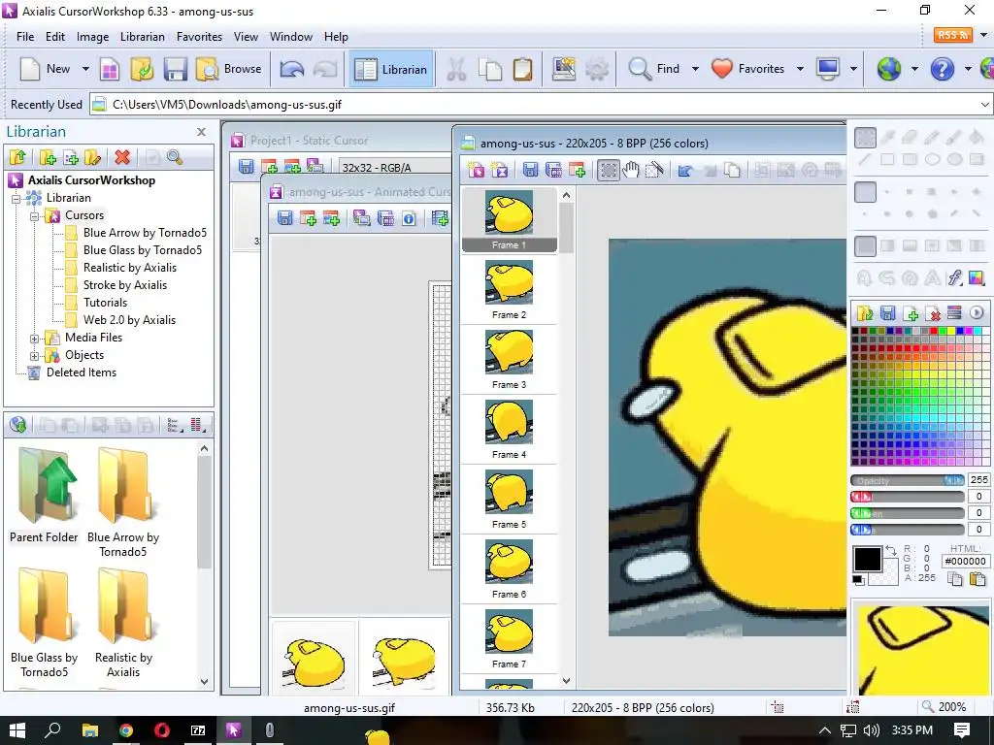The image size is (994, 745).
Task: Expand the Media Files tree node
Action: tap(34, 339)
